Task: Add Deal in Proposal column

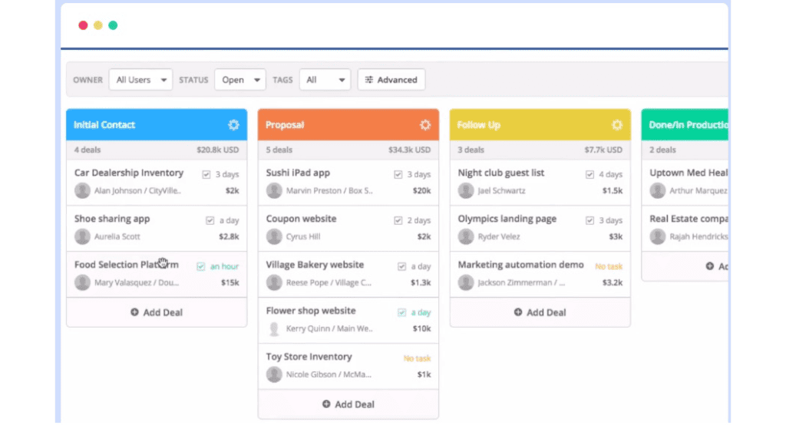Action: pyautogui.click(x=348, y=404)
